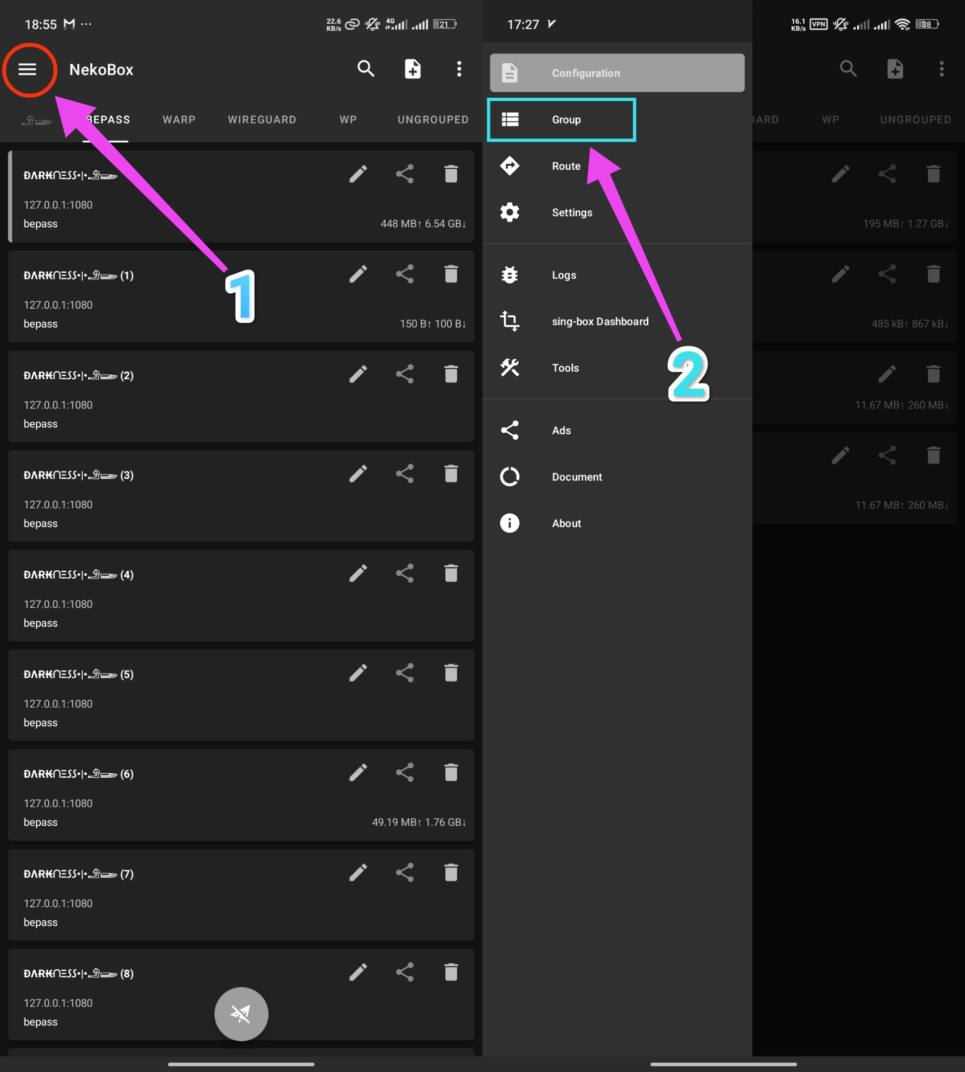The height and width of the screenshot is (1072, 965).
Task: Open Tools from the drawer
Action: [x=565, y=368]
